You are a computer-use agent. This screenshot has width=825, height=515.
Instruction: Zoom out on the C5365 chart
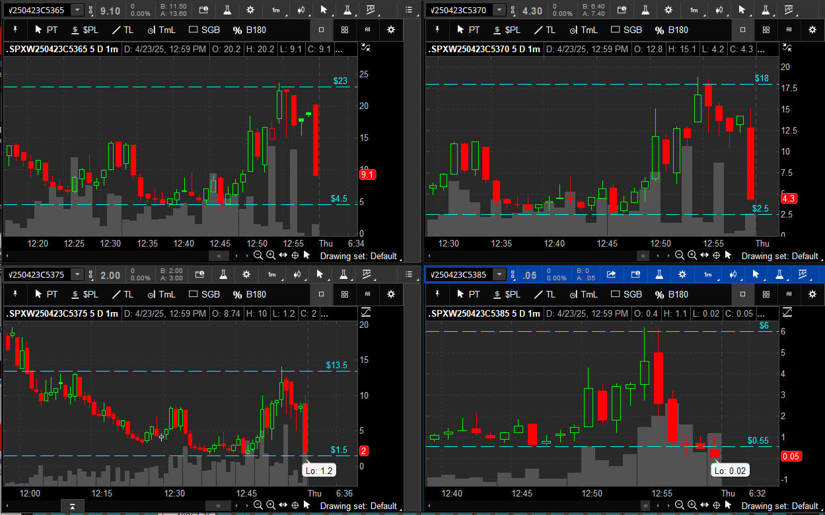tap(258, 255)
